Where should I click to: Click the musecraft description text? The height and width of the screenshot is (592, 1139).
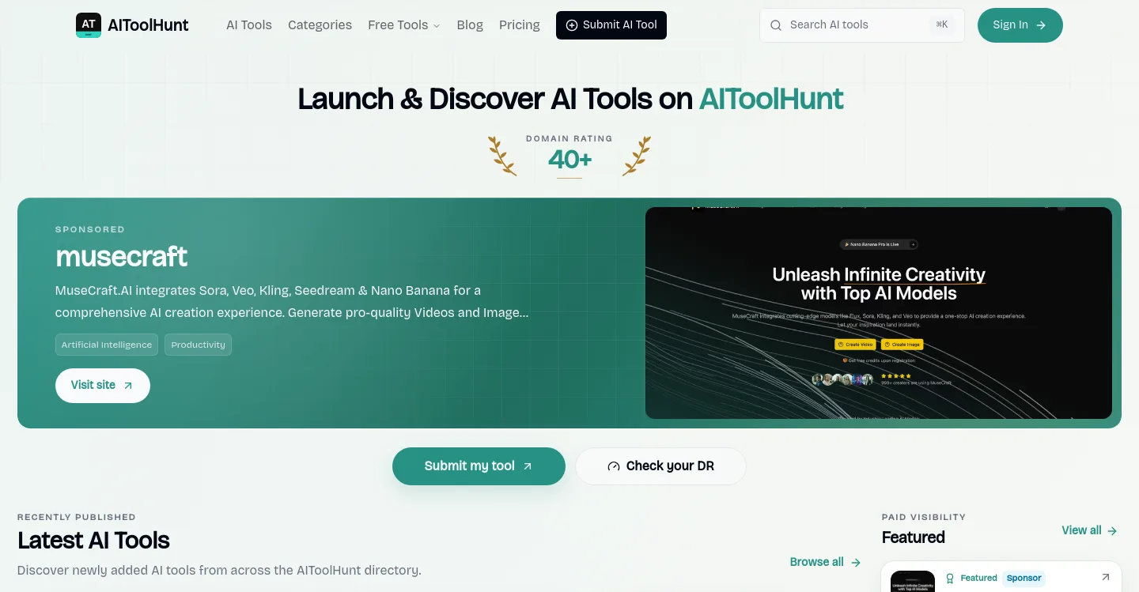pos(292,301)
